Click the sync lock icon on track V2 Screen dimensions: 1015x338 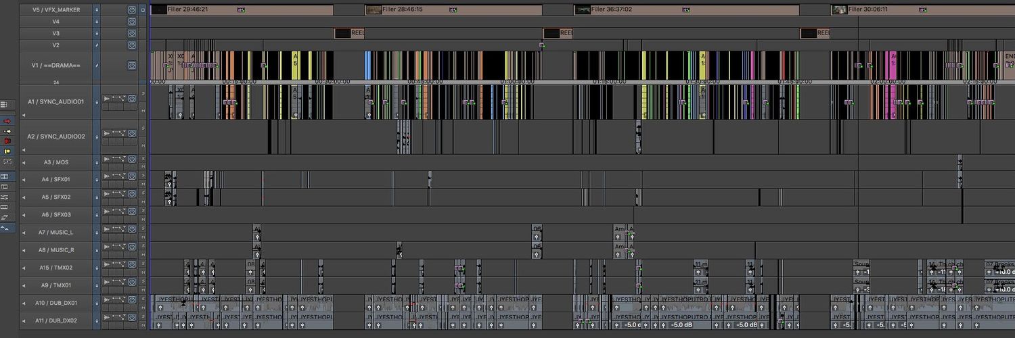coord(132,45)
